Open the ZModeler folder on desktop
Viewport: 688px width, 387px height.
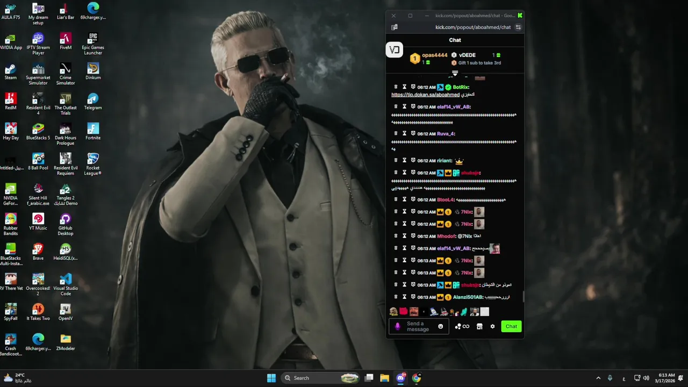click(66, 342)
